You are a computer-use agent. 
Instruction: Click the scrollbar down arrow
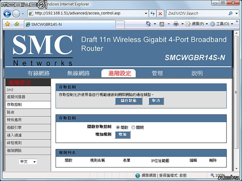pos(236,169)
